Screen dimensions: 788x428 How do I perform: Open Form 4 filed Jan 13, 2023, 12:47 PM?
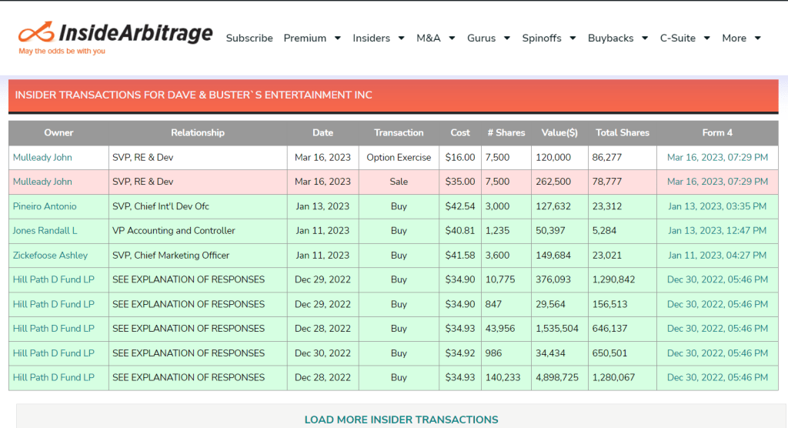coord(717,231)
